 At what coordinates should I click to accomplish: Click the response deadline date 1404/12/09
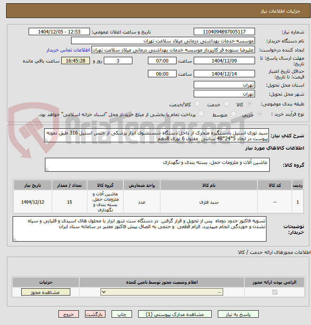224,61
